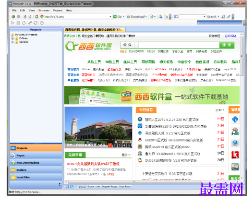The image size is (252, 204).
Task: Open the Download dropdown arrow
Action: click(146, 17)
